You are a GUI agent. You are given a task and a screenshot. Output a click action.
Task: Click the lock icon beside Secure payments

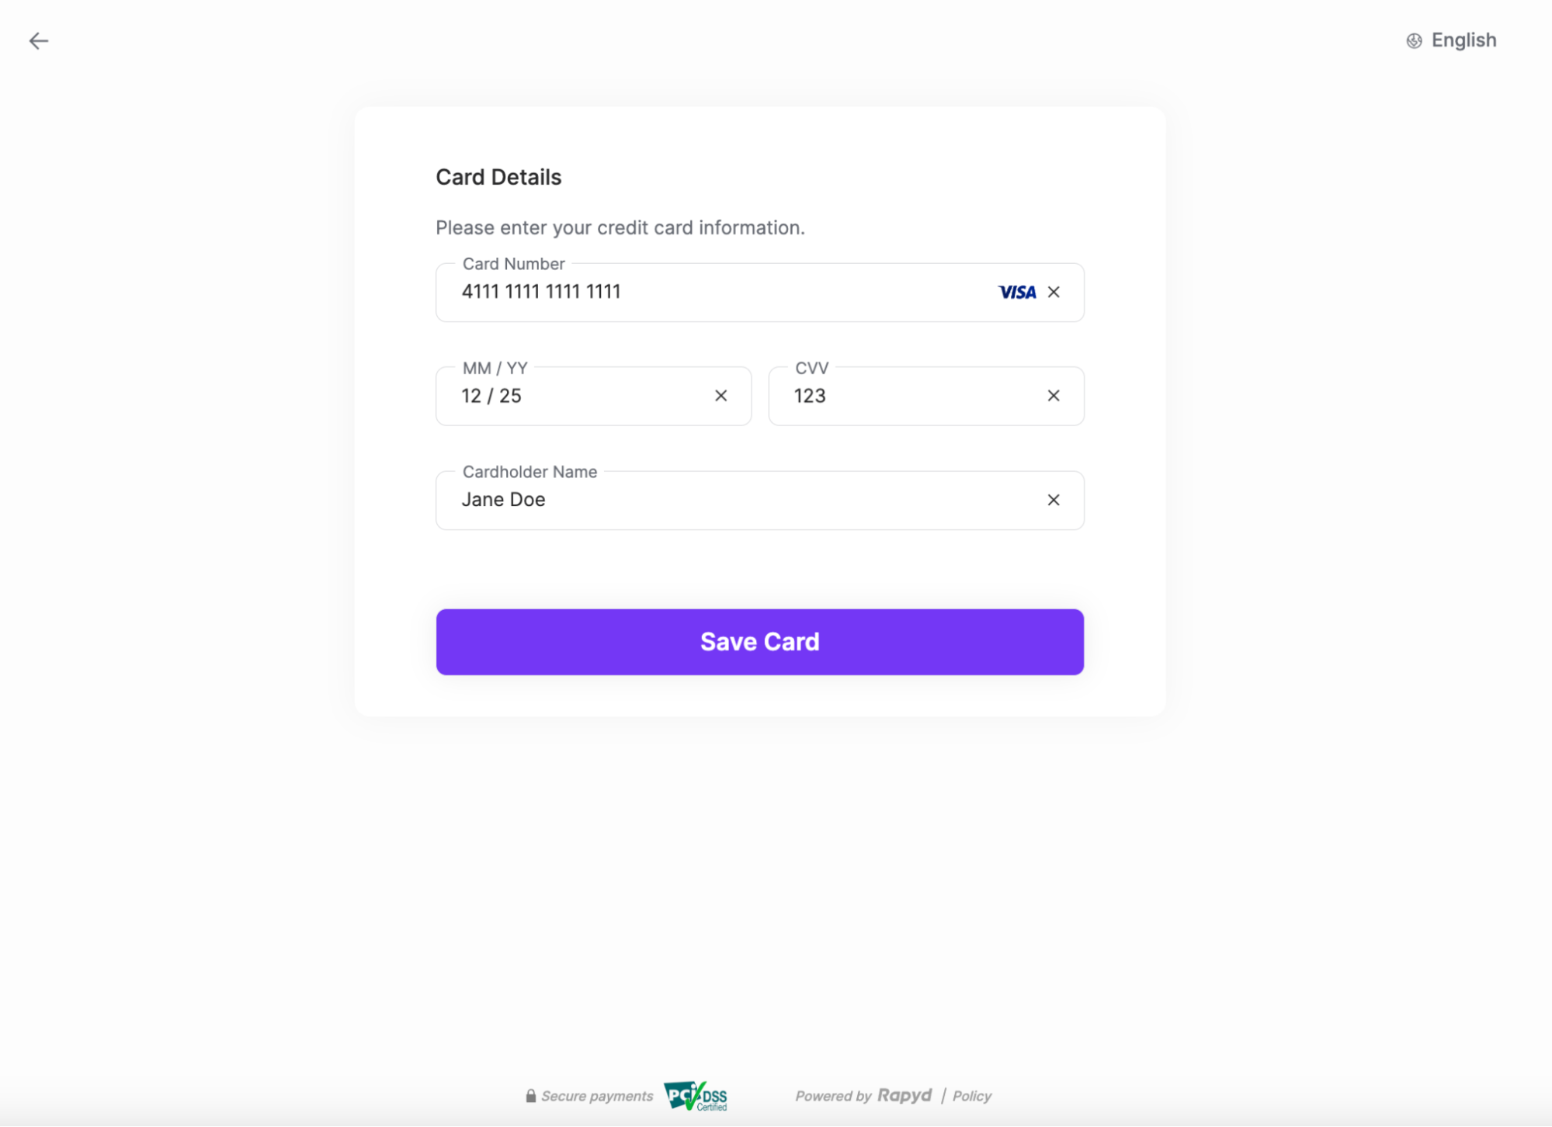pos(532,1095)
